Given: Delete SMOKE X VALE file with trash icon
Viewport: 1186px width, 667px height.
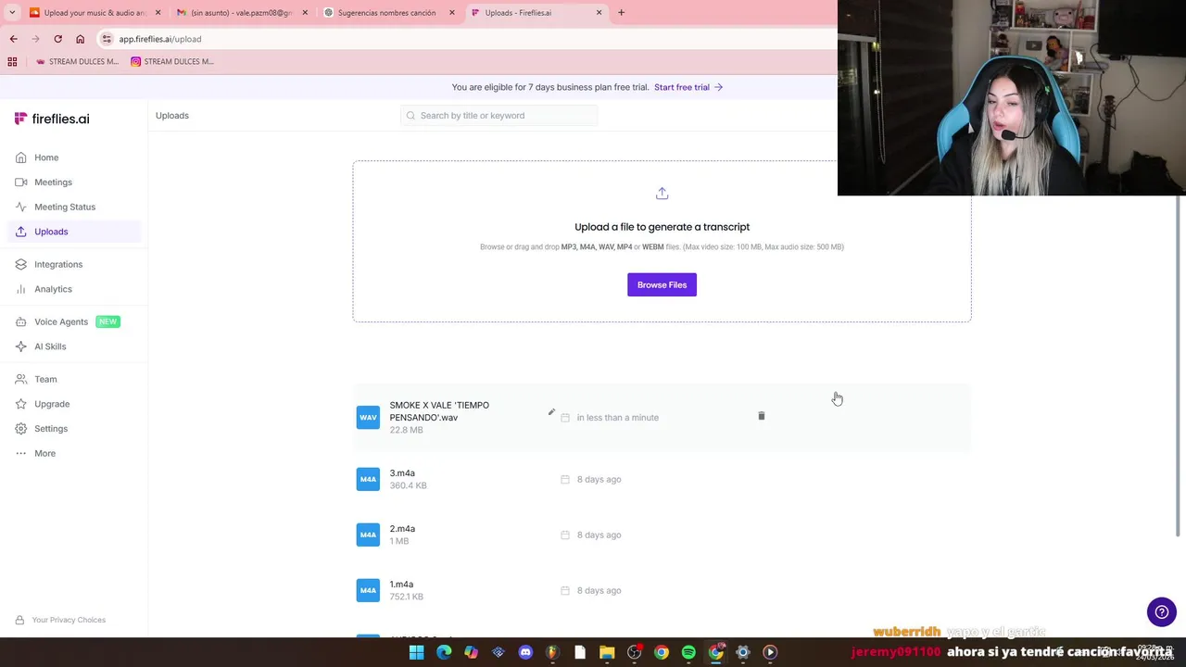Looking at the screenshot, I should point(762,416).
